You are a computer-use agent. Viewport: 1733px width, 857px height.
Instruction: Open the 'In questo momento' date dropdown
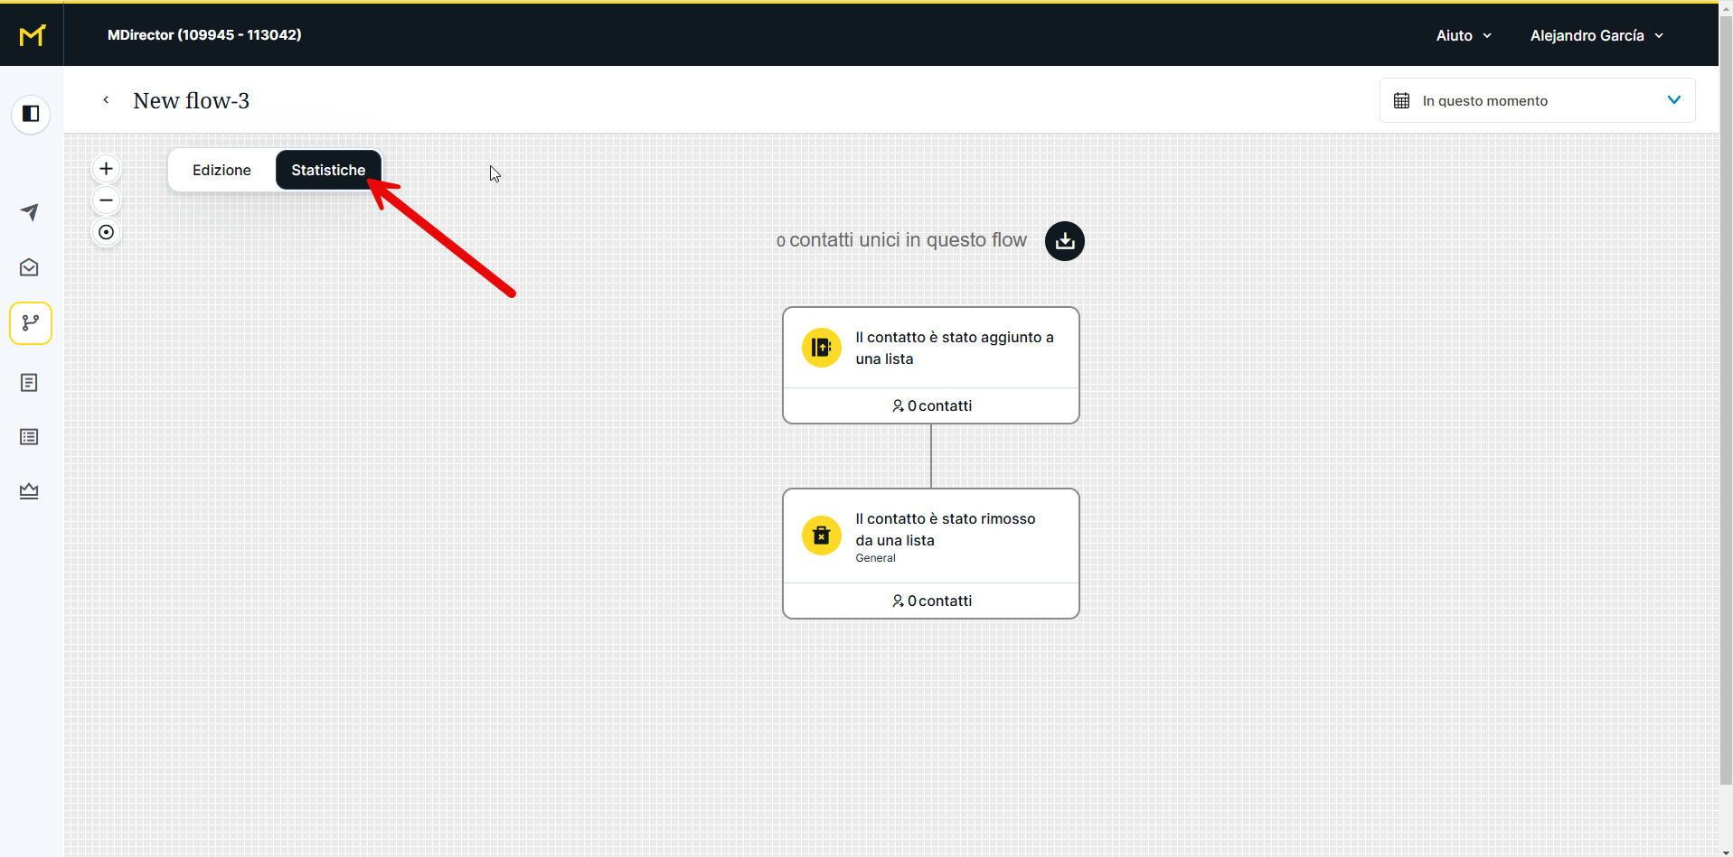[x=1536, y=100]
